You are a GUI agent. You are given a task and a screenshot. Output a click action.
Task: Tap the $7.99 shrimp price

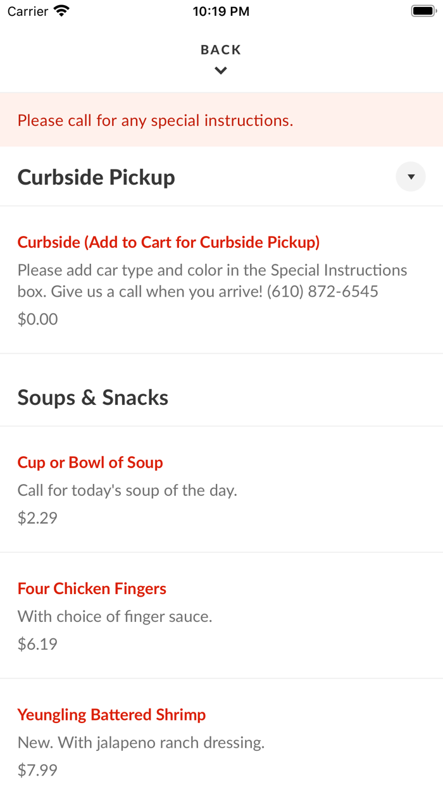[x=37, y=770]
